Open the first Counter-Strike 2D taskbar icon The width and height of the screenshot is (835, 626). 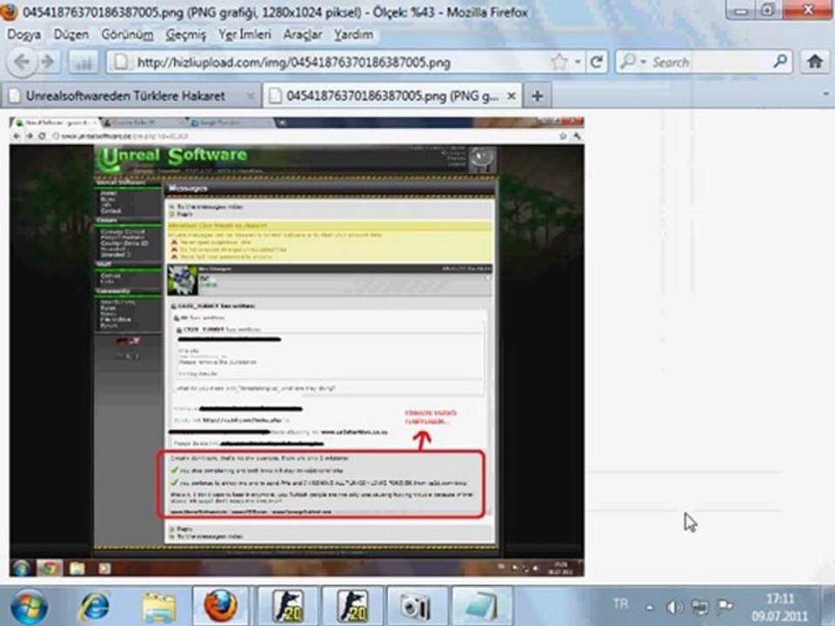point(288,606)
